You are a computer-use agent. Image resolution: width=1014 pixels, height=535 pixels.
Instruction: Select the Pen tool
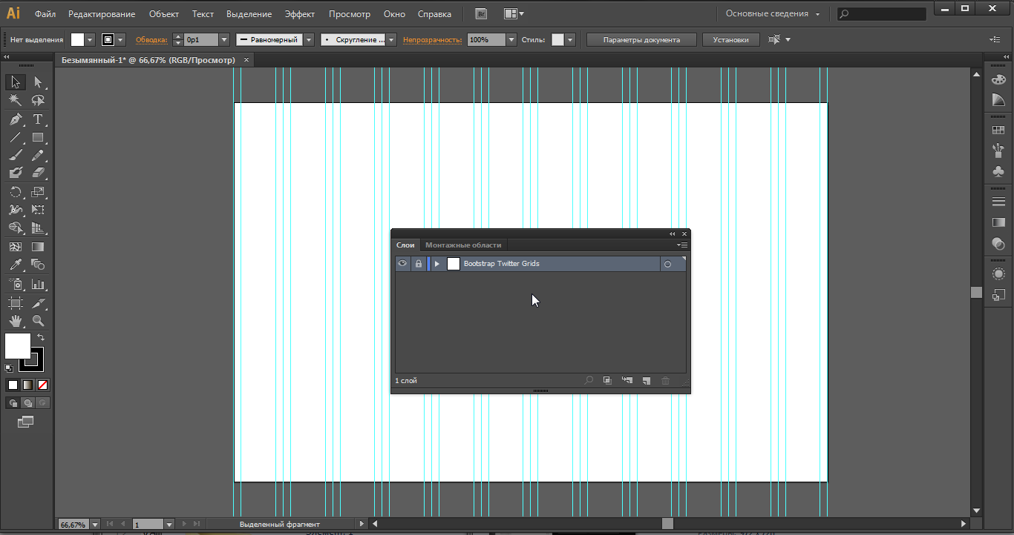(x=16, y=119)
